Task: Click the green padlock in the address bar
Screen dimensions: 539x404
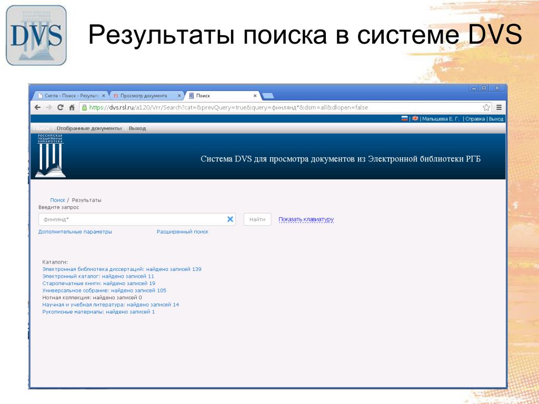Action: point(84,107)
